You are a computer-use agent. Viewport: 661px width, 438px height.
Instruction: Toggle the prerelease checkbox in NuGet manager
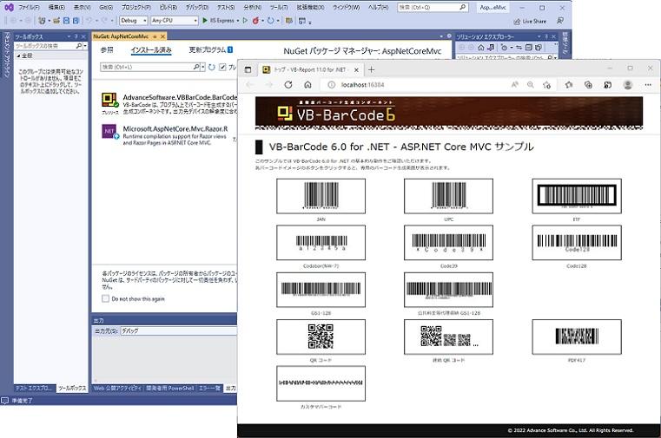222,67
